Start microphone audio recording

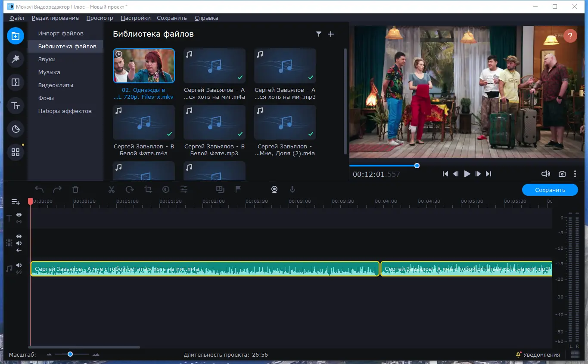292,189
